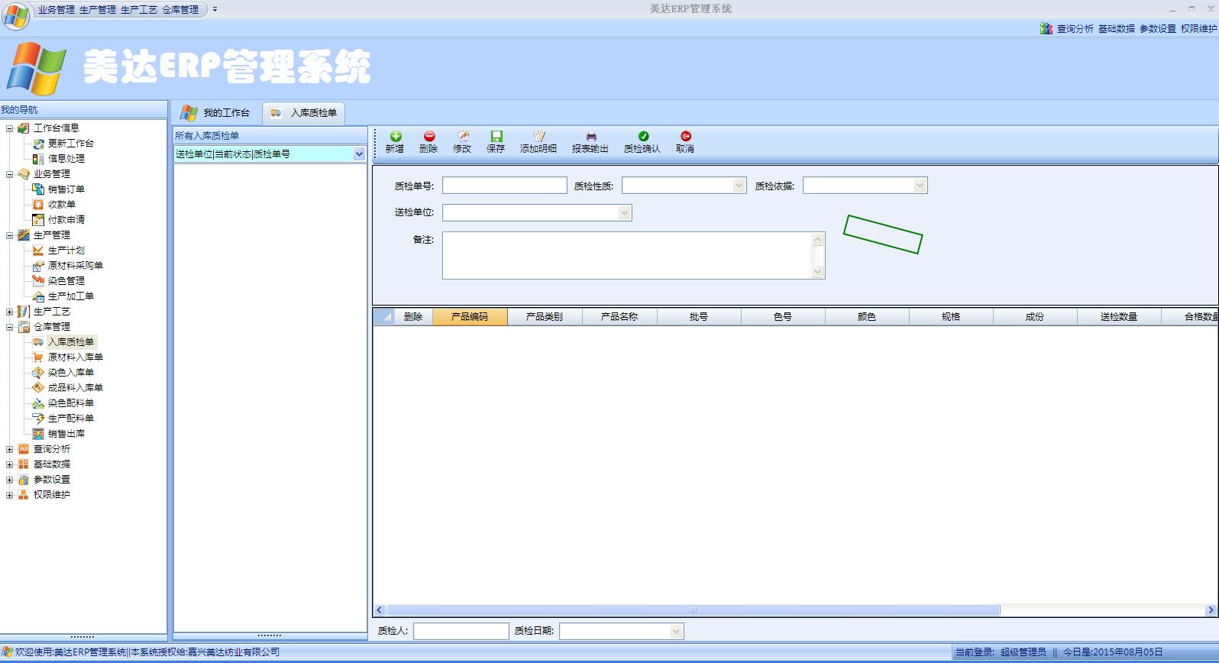1219x663 pixels.
Task: Click the grid's horizontal scrollbar right arrow
Action: pyautogui.click(x=1211, y=610)
